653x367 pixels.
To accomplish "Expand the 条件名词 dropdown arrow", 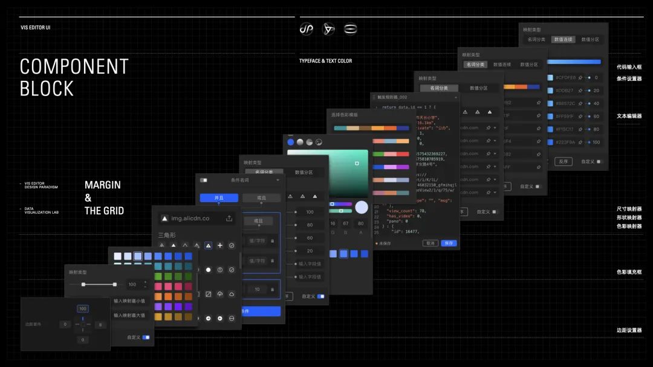I will tap(278, 180).
